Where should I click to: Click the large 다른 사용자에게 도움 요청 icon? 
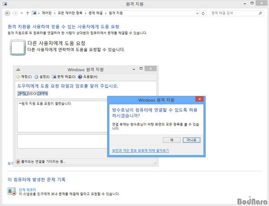[17, 47]
